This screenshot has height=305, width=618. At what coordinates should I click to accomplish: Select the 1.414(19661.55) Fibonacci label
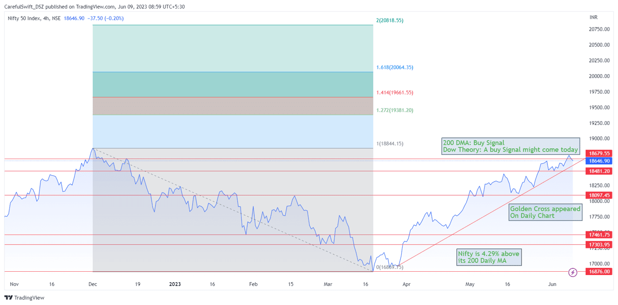[x=395, y=93]
